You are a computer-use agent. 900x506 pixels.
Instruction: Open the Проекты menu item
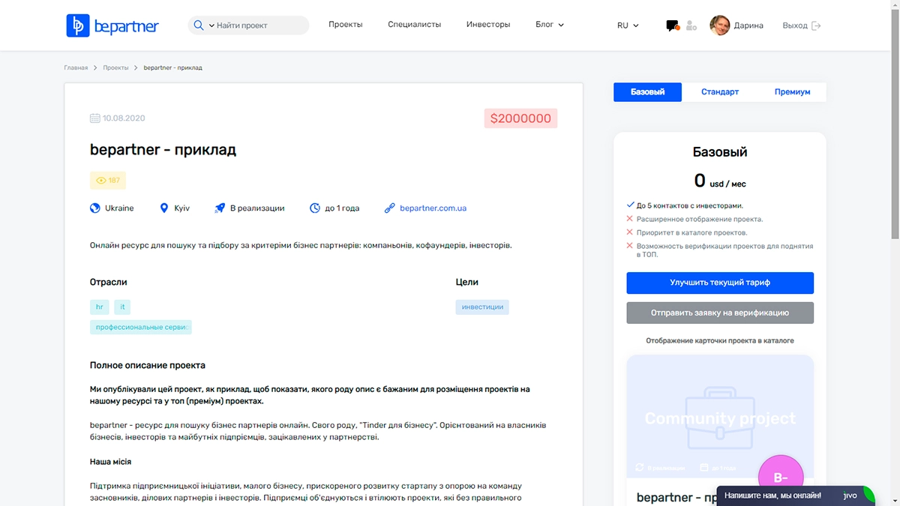coord(345,25)
